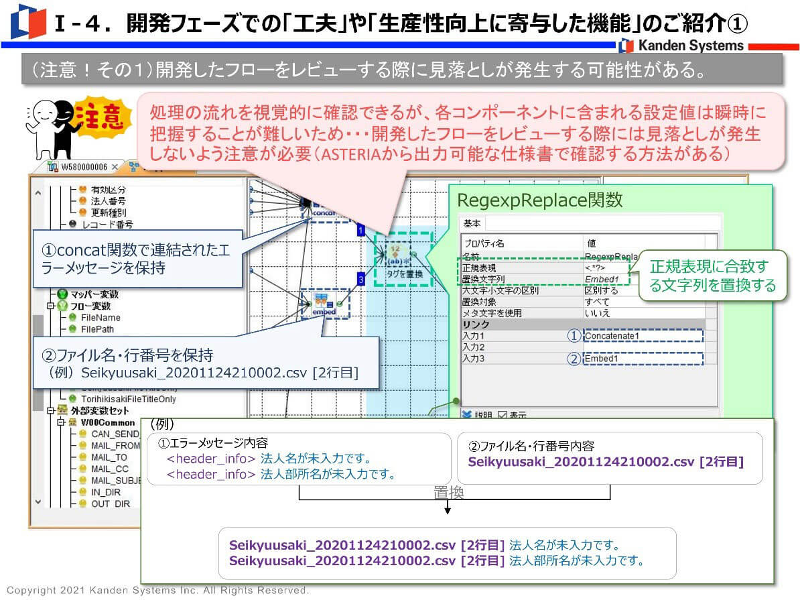This screenshot has height=600, width=800.
Task: Collapse the フロー変数 tree node
Action: 50,306
